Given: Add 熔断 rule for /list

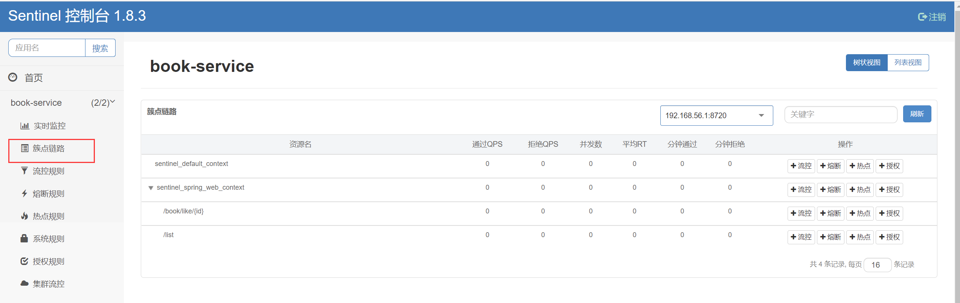Looking at the screenshot, I should click(830, 237).
